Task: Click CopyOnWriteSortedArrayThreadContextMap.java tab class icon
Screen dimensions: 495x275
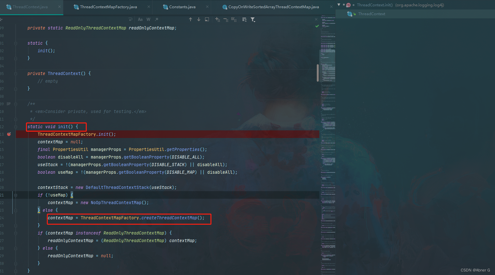Action: pos(225,7)
